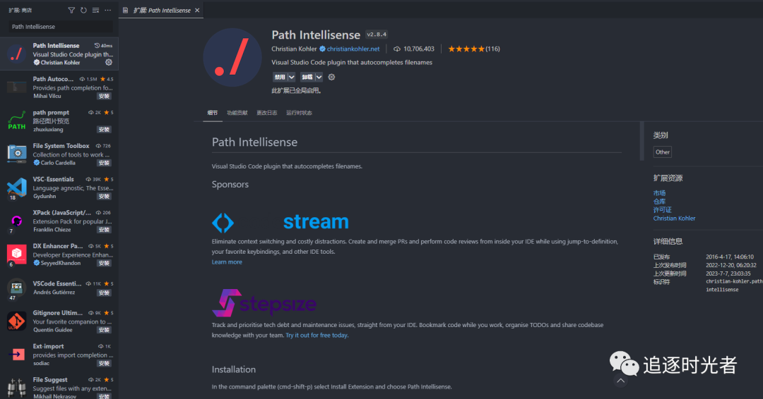The height and width of the screenshot is (399, 763).
Task: Install the VSCode Essentials extension
Action: (104, 293)
